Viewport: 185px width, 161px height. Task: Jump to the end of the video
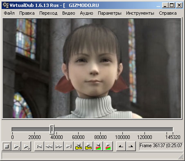pyautogui.click(x=69, y=146)
